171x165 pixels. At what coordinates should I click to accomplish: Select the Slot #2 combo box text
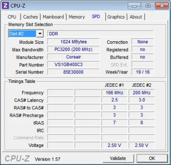click(23, 34)
